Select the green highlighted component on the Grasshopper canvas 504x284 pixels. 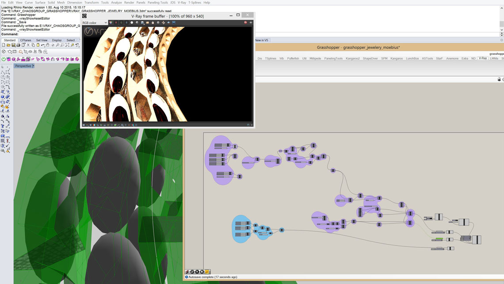tap(439, 239)
